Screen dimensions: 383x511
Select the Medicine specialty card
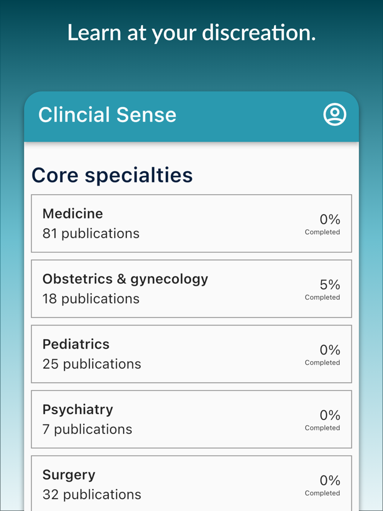pos(191,223)
